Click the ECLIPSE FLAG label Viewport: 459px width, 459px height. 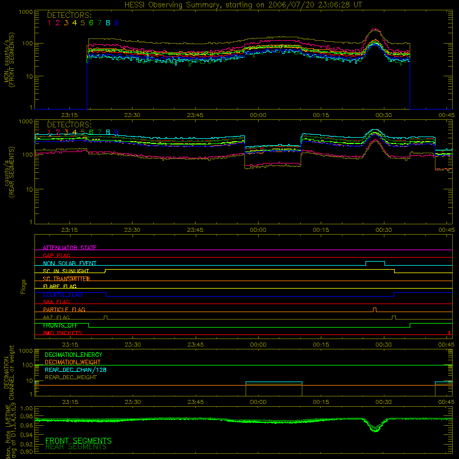(63, 294)
